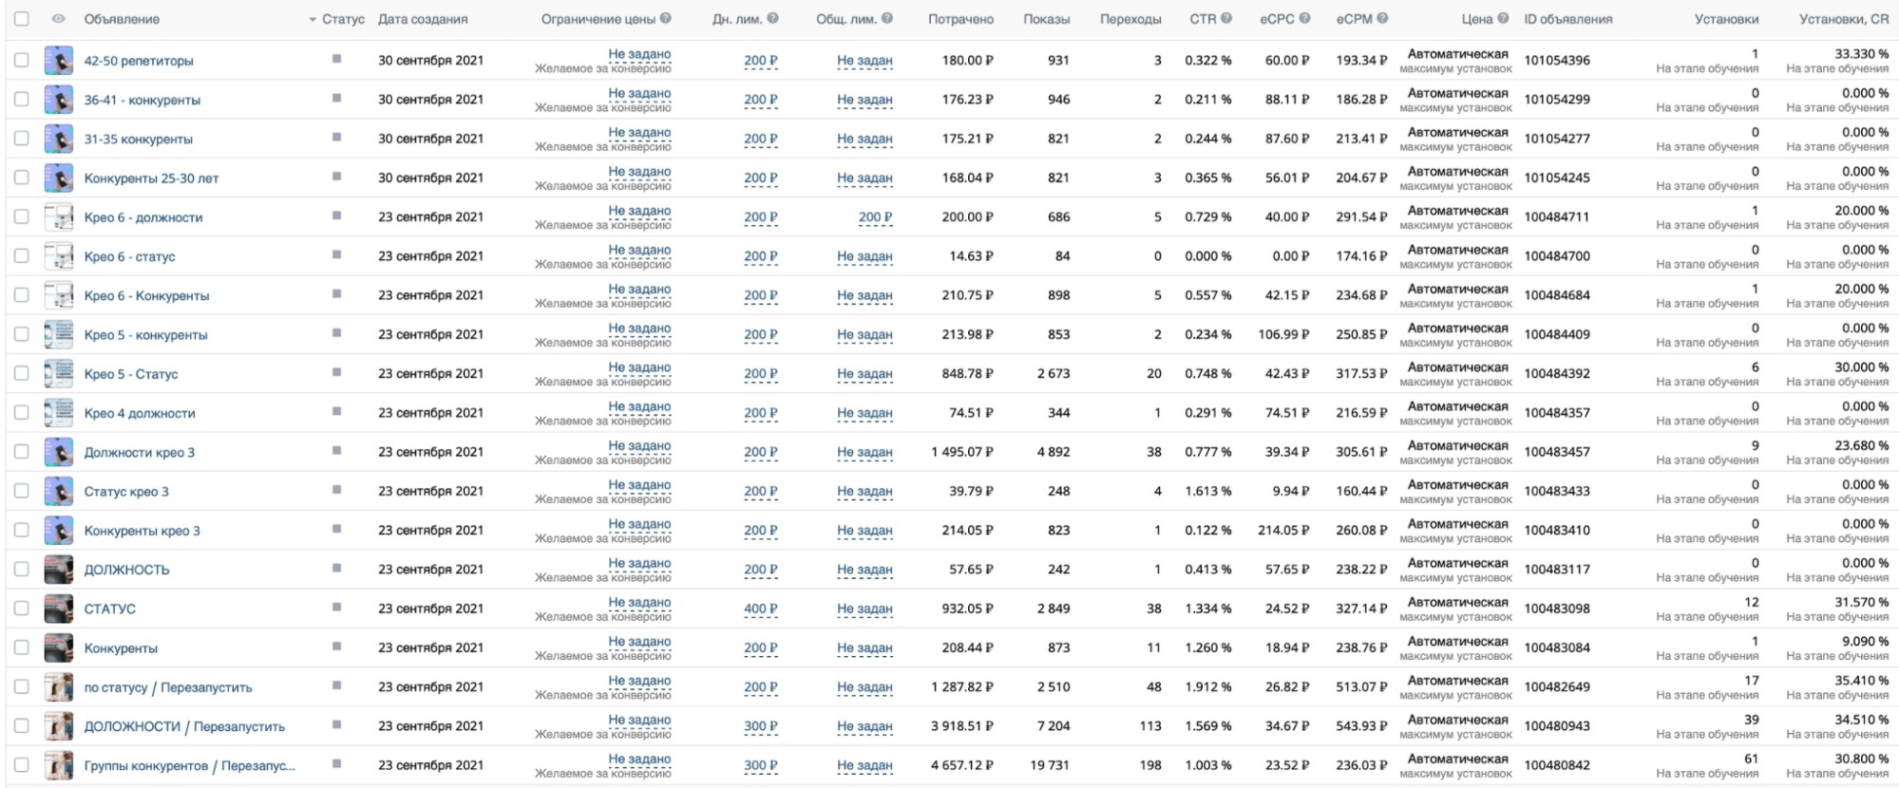
Task: Click status icon for 42-50 репетиторы ad
Action: [x=336, y=59]
